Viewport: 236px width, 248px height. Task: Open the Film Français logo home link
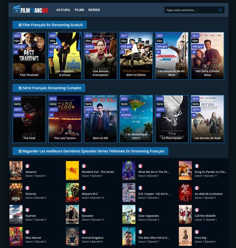click(31, 9)
